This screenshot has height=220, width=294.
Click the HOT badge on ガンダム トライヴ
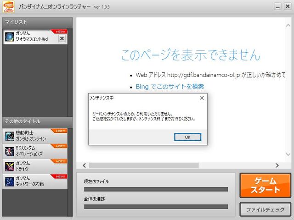(x=60, y=161)
